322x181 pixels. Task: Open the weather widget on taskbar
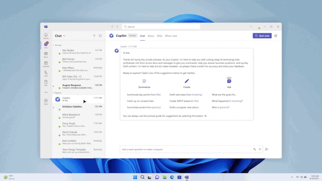pyautogui.click(x=9, y=177)
